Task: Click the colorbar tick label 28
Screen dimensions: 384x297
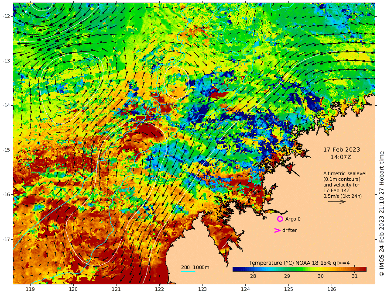Action: (253, 276)
